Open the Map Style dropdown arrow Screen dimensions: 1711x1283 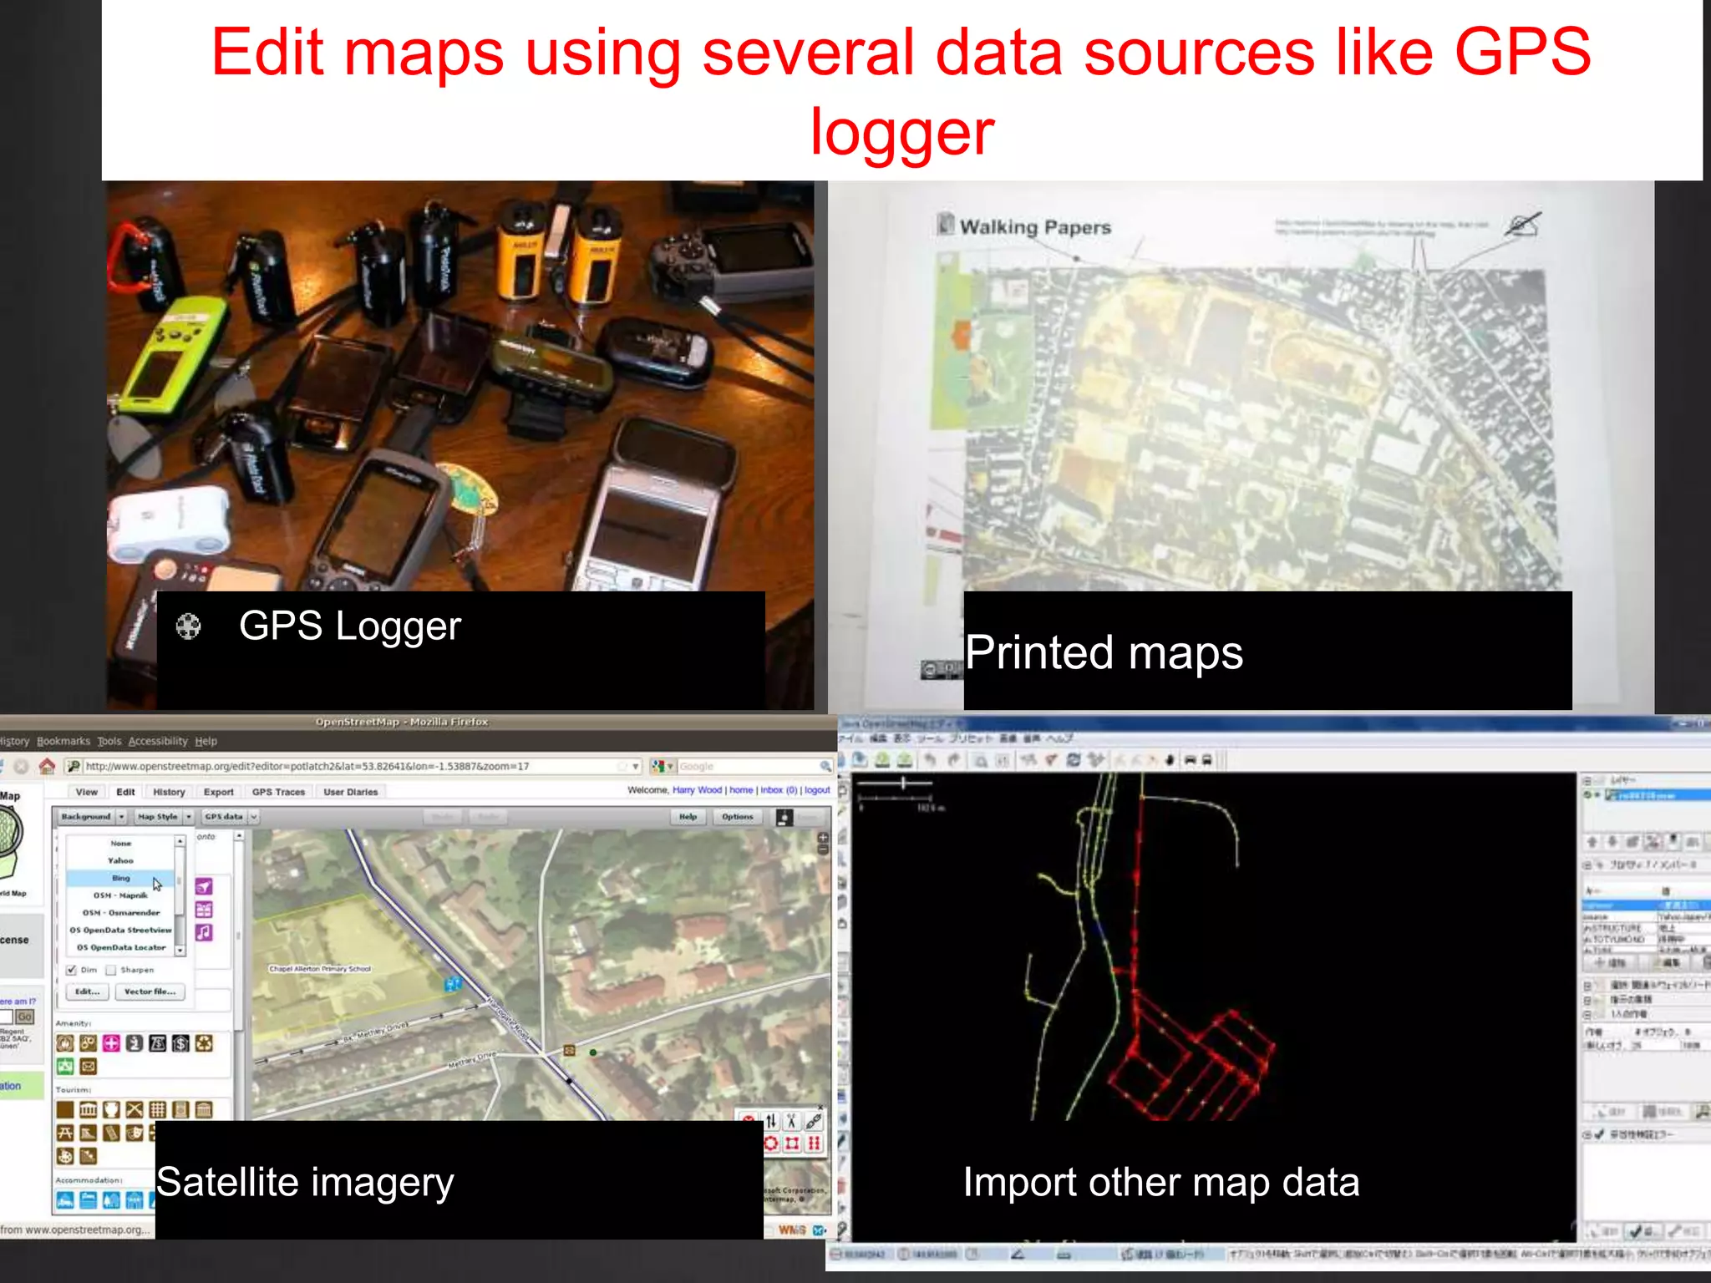(189, 816)
